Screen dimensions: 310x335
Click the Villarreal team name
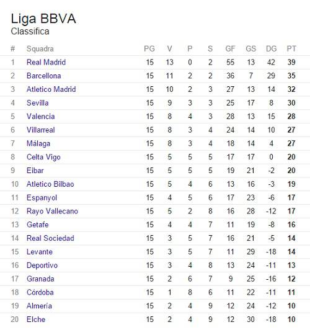pos(41,130)
